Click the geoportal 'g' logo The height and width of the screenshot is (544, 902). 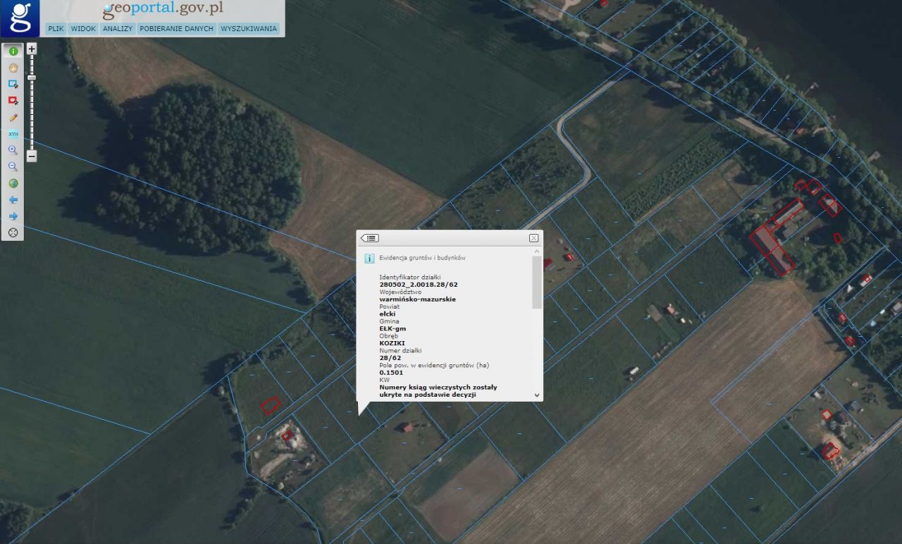(x=20, y=18)
